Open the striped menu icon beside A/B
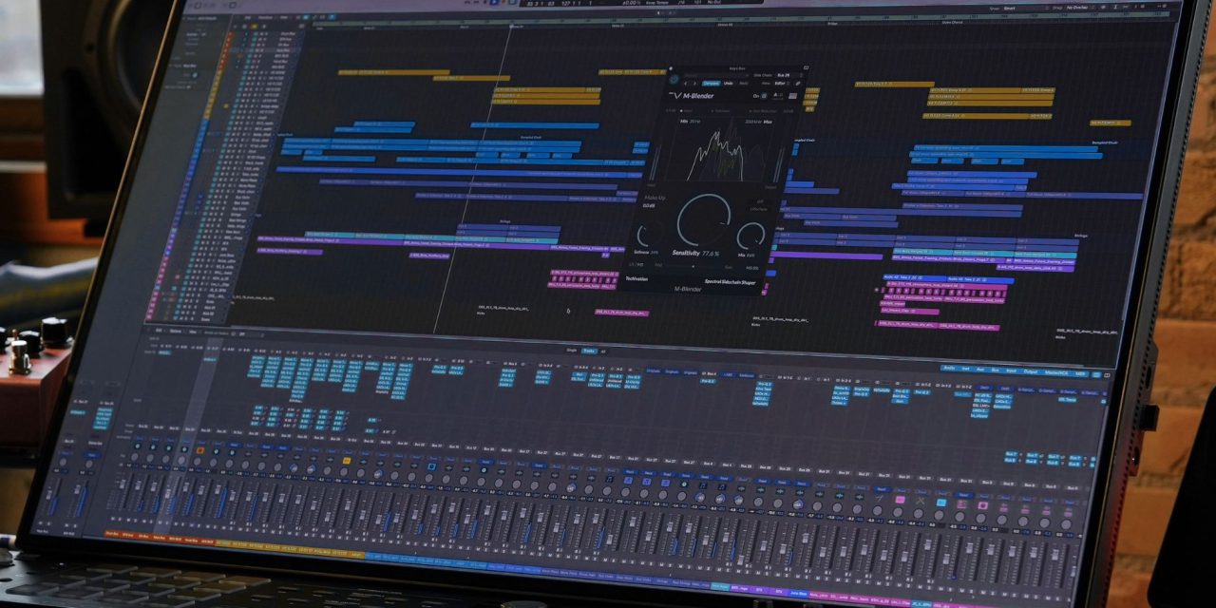 click(x=792, y=96)
